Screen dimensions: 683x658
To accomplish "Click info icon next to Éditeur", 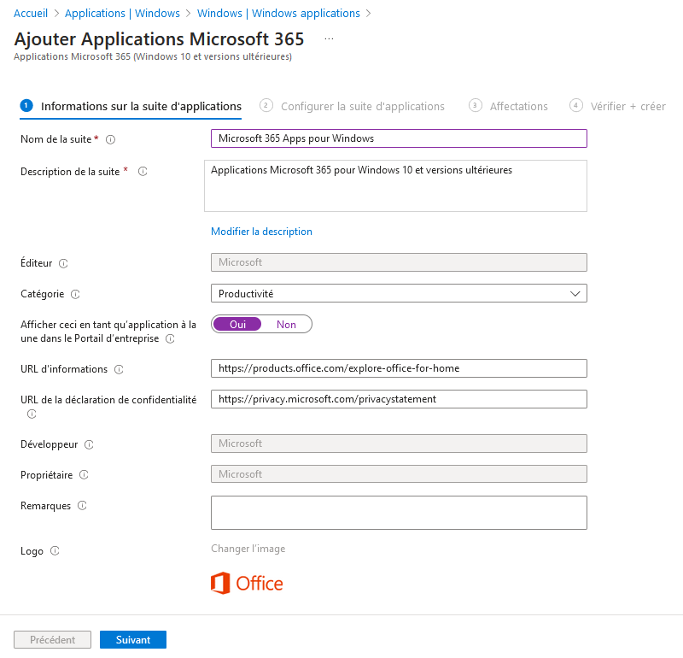I will tap(63, 264).
